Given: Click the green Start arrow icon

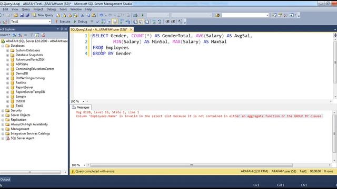Looking at the screenshot, I should 143,15.
